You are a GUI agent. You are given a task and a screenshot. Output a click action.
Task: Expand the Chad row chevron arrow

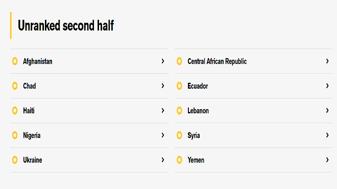(163, 86)
